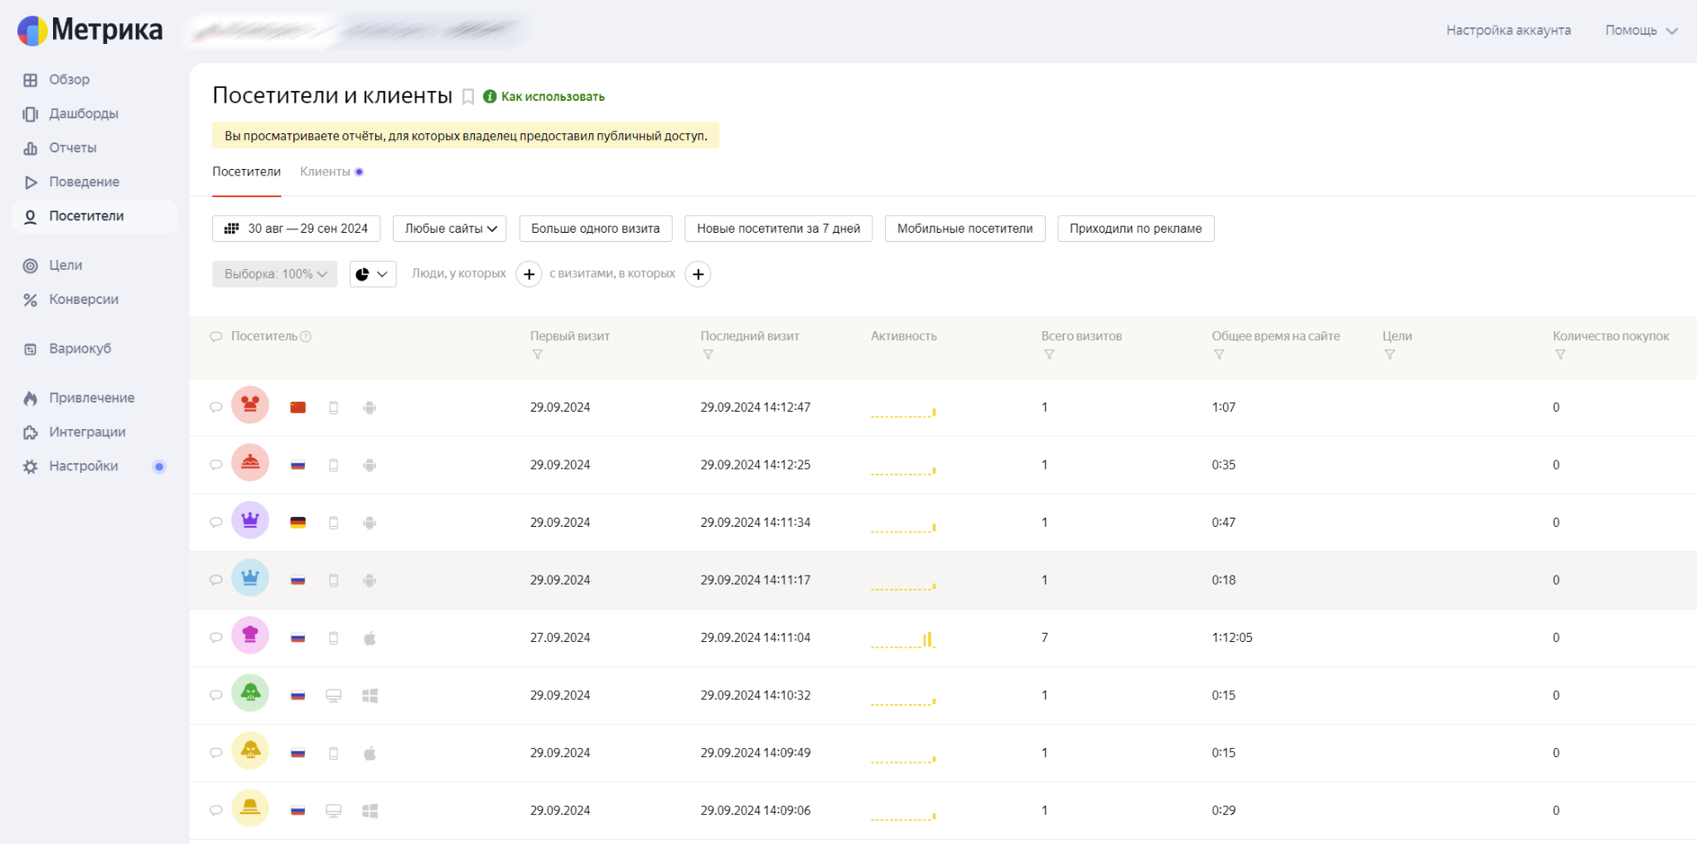The width and height of the screenshot is (1697, 844).
Task: Open the comment bubble for the first visitor row
Action: coord(216,408)
